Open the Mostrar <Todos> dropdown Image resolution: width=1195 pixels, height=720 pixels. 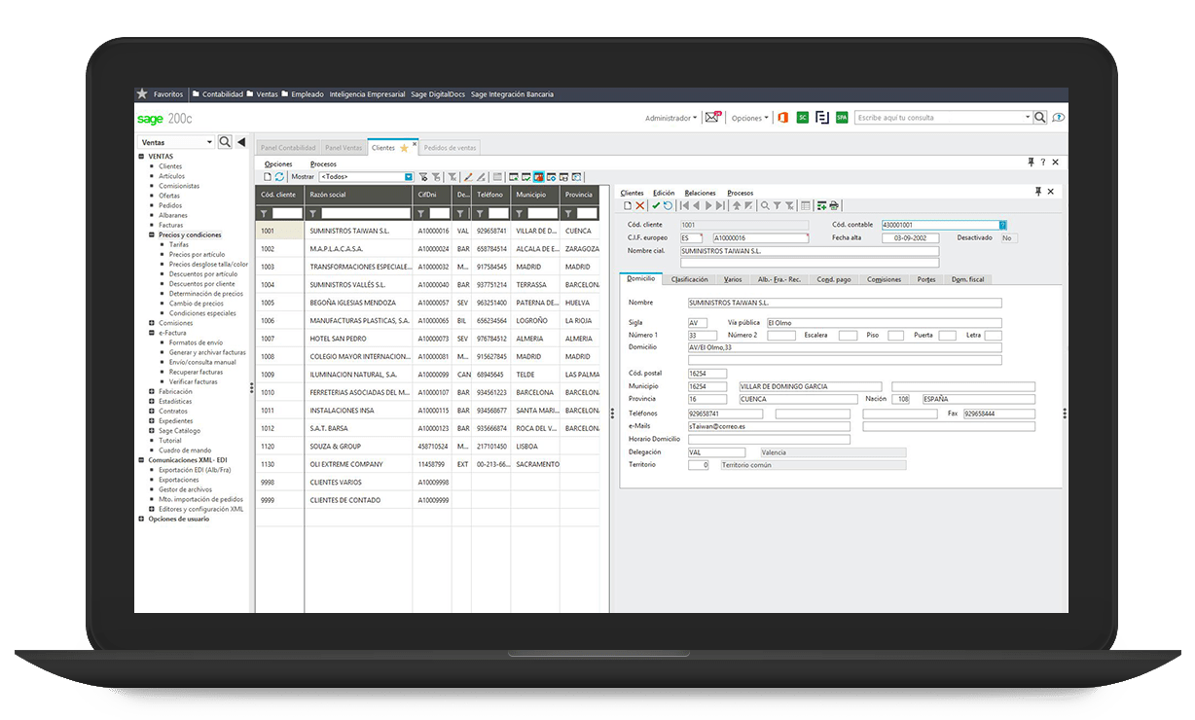click(408, 176)
